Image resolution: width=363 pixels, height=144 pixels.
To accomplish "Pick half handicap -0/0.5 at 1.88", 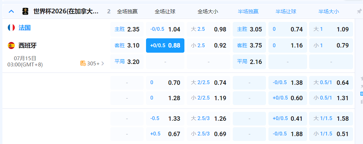I will coord(288,134).
